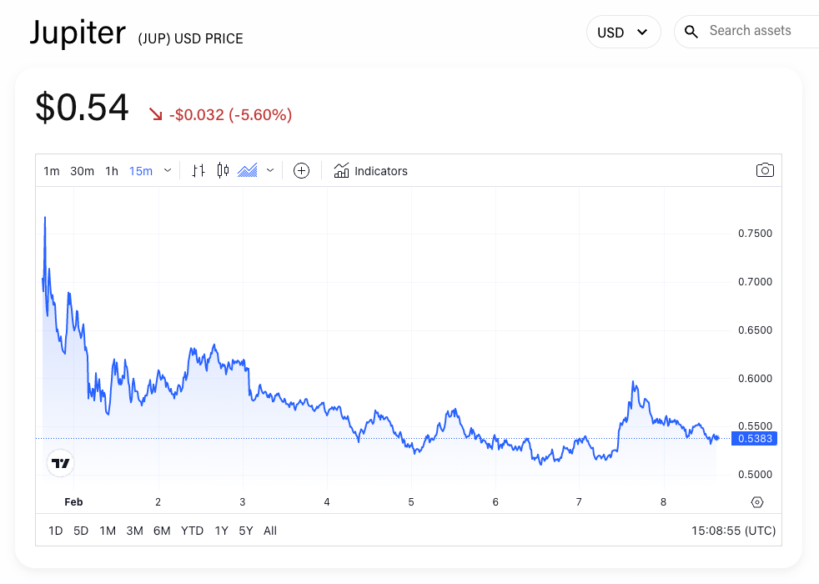Switch to the 1D range tab
The width and height of the screenshot is (819, 584).
55,530
